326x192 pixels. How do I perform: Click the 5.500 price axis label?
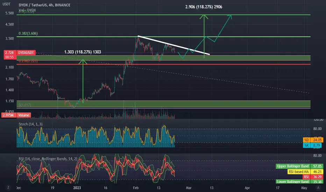tap(9, 13)
